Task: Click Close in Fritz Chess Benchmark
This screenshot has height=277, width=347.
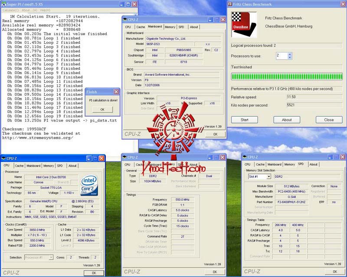Action: pyautogui.click(x=329, y=120)
